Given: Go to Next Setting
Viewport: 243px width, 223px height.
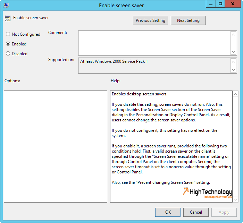Looking at the screenshot, I should (188, 20).
